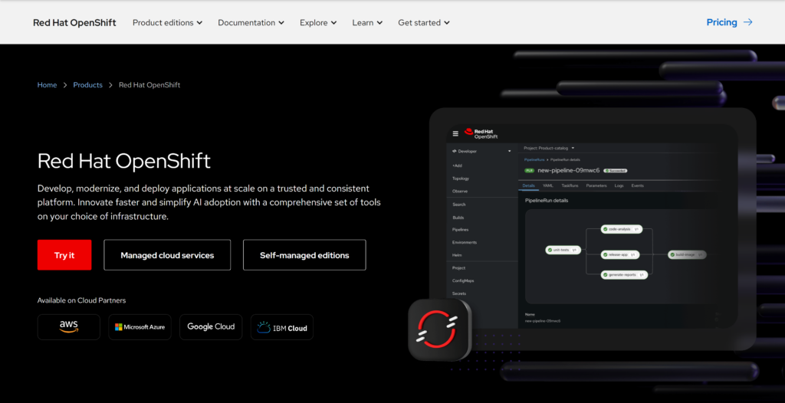This screenshot has width=785, height=403.
Task: Open the Project: Product-catalog selector
Action: [549, 148]
